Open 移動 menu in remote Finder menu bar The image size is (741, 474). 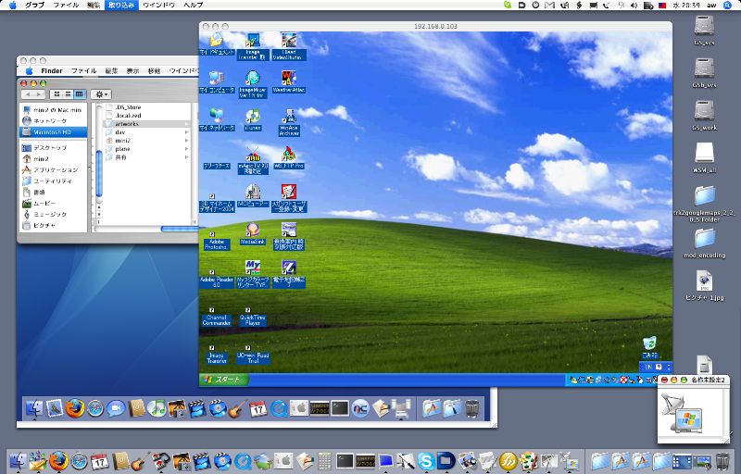(154, 70)
